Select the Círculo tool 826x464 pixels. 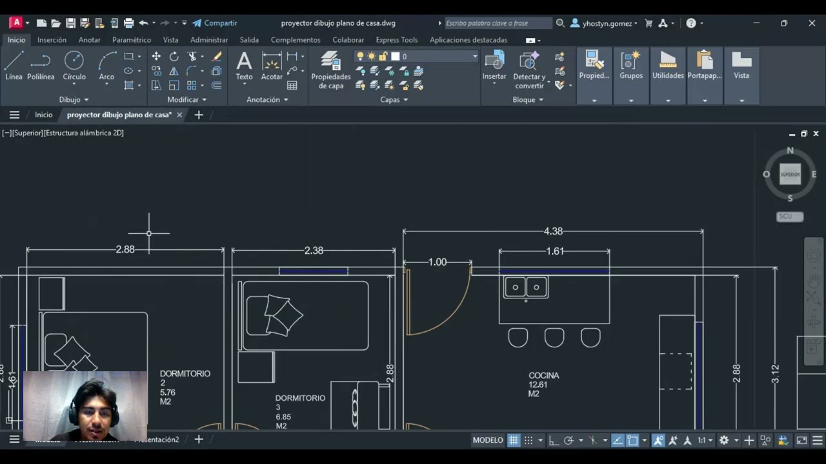point(74,66)
